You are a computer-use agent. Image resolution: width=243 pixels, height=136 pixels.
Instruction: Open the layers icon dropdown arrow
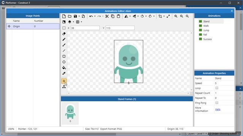73,22
